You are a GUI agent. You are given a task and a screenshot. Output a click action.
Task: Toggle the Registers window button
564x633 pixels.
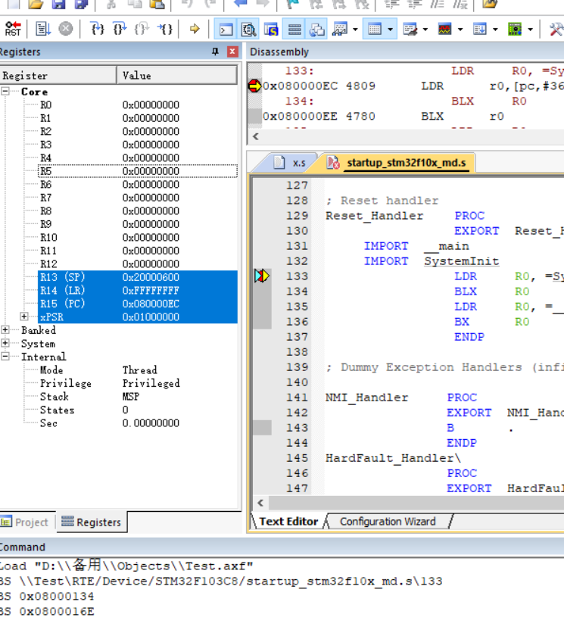click(x=294, y=29)
